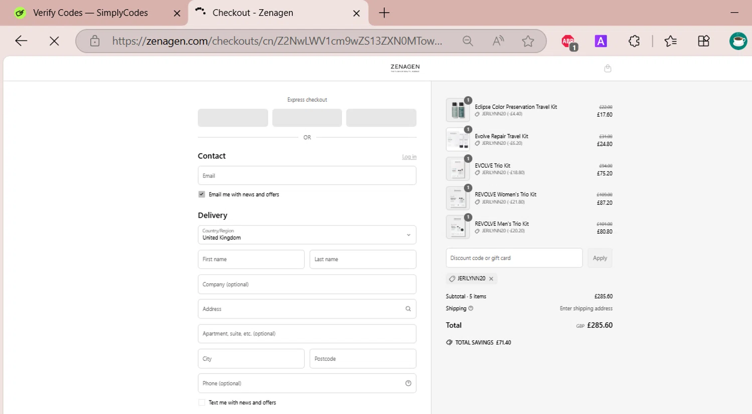Activate the Read aloud icon

498,41
